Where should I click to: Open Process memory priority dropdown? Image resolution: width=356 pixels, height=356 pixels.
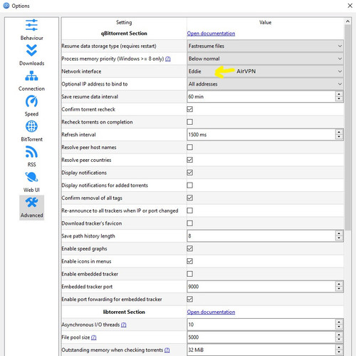(x=265, y=59)
